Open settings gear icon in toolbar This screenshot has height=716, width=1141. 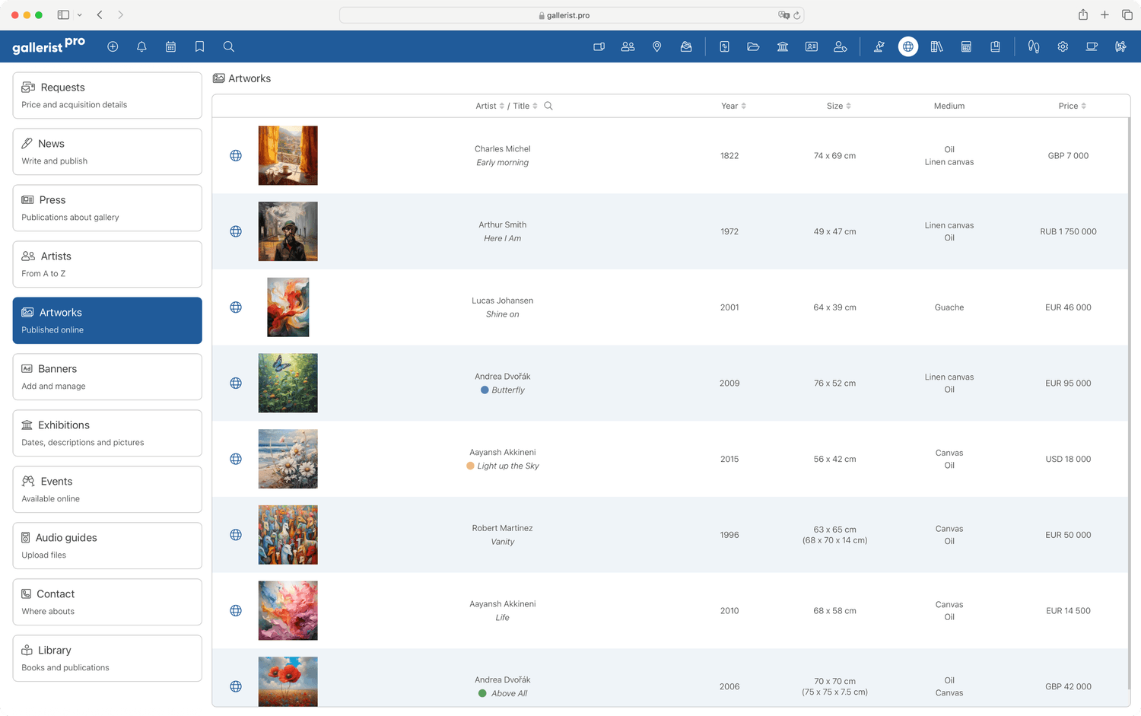[1063, 46]
